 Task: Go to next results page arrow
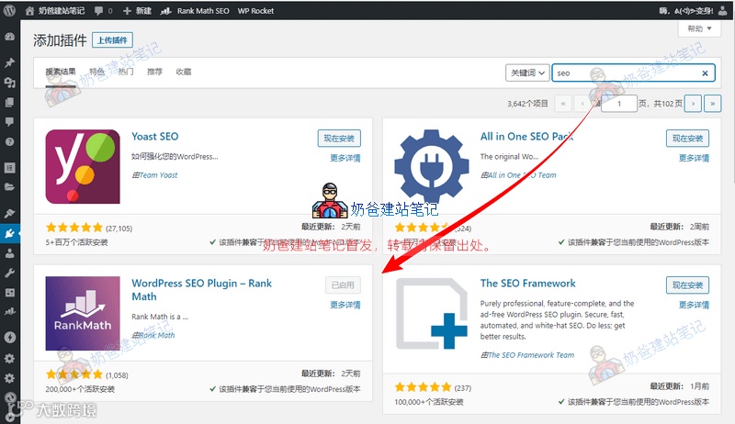(x=693, y=104)
